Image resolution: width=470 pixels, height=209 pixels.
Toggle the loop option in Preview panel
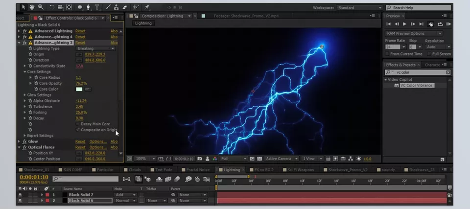[x=440, y=24]
